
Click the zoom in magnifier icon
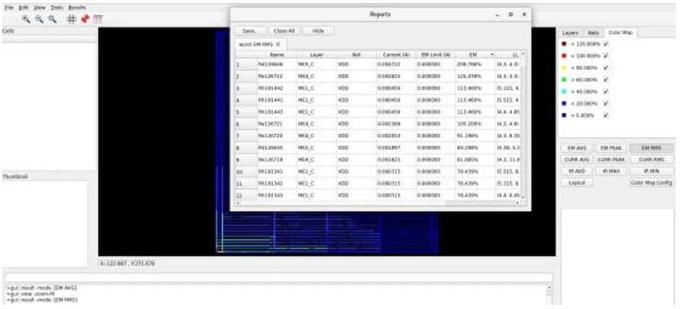tap(26, 19)
